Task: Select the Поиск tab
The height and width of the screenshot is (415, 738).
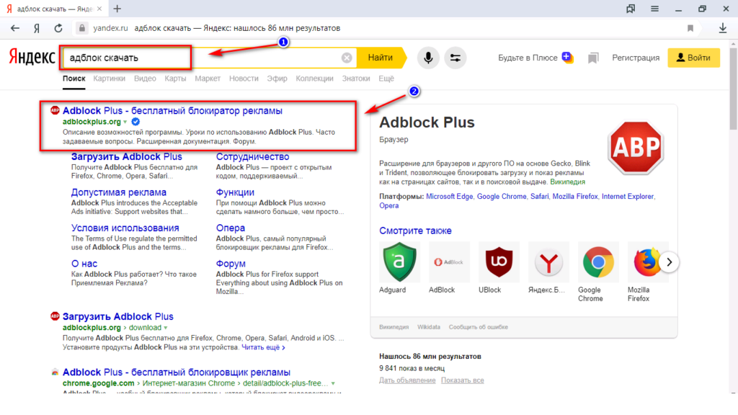Action: click(74, 79)
